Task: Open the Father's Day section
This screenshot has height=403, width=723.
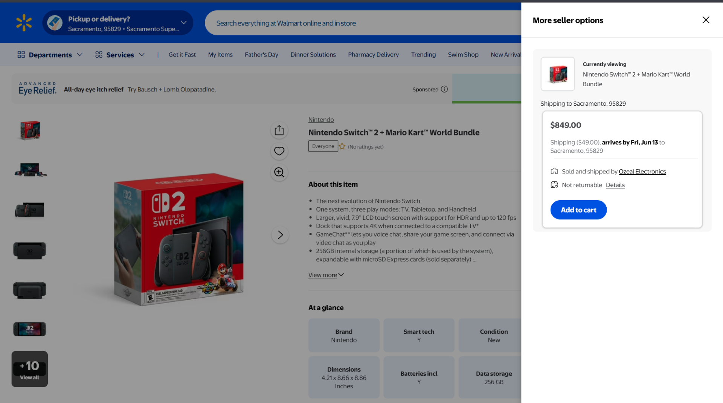Action: click(x=261, y=55)
